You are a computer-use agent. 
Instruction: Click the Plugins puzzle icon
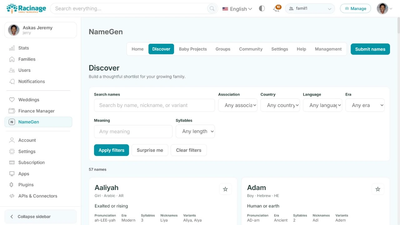tap(12, 185)
